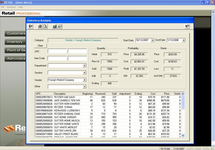This screenshot has height=150, width=215.
Task: Click the What's This help icon
Action: (187, 26)
